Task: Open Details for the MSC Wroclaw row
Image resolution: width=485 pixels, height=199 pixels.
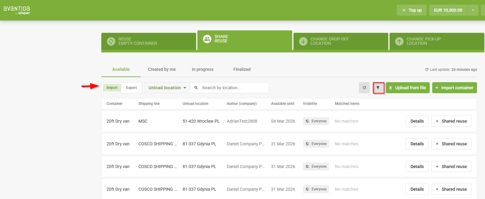Action: click(417, 121)
